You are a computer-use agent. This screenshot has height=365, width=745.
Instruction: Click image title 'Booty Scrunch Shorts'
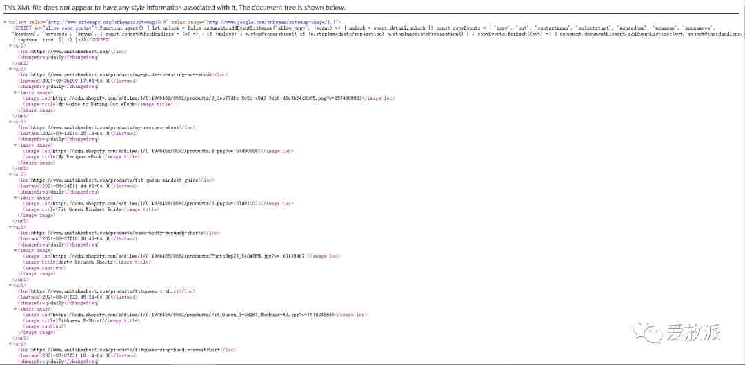tap(85, 262)
